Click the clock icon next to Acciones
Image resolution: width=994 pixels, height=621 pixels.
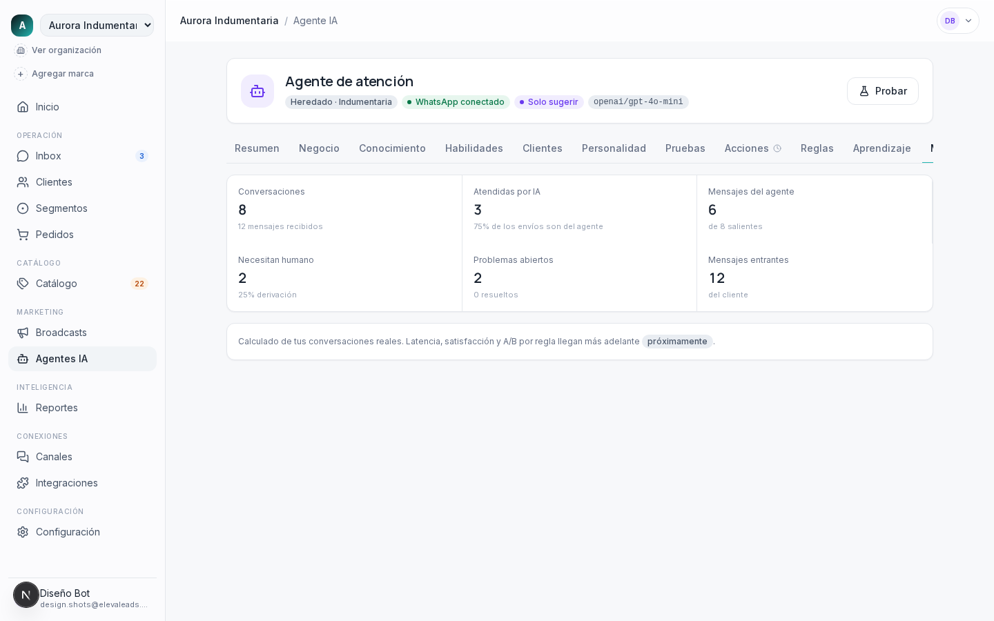point(777,148)
